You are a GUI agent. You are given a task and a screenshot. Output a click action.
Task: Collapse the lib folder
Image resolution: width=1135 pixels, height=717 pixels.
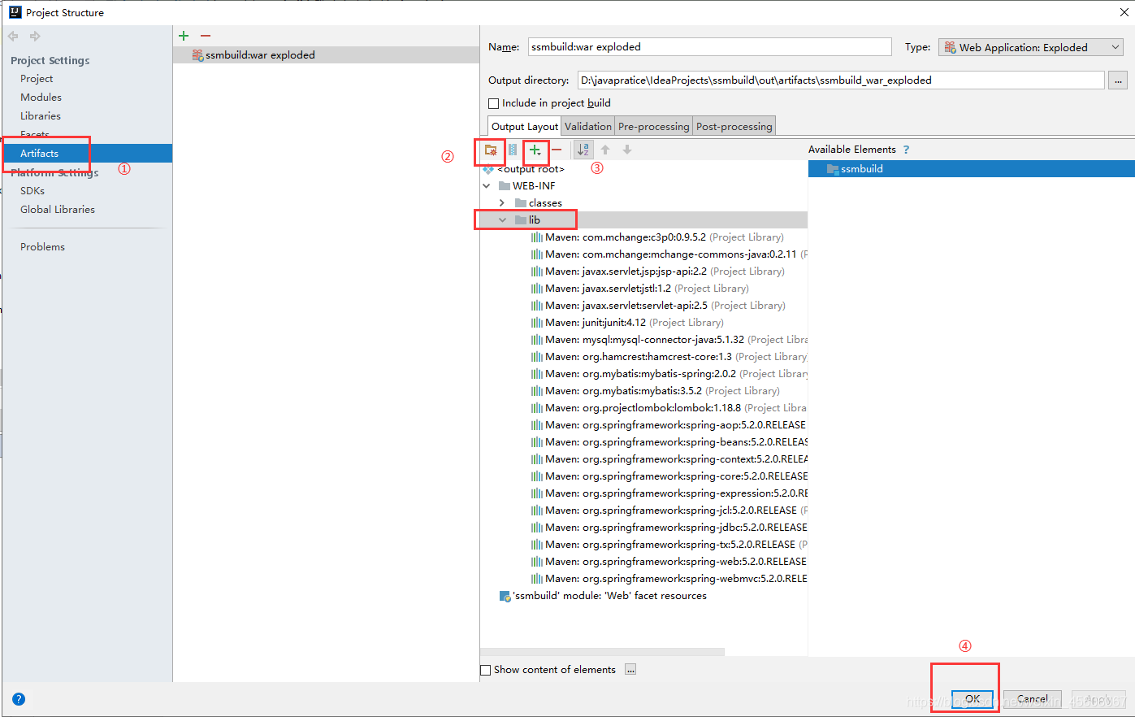(x=502, y=220)
